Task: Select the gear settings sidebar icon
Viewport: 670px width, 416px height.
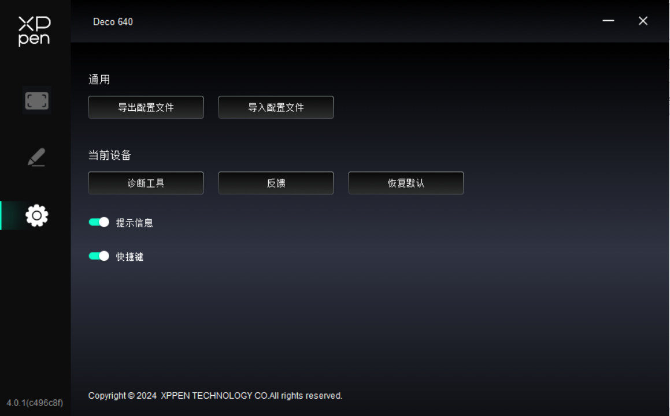Action: click(37, 215)
